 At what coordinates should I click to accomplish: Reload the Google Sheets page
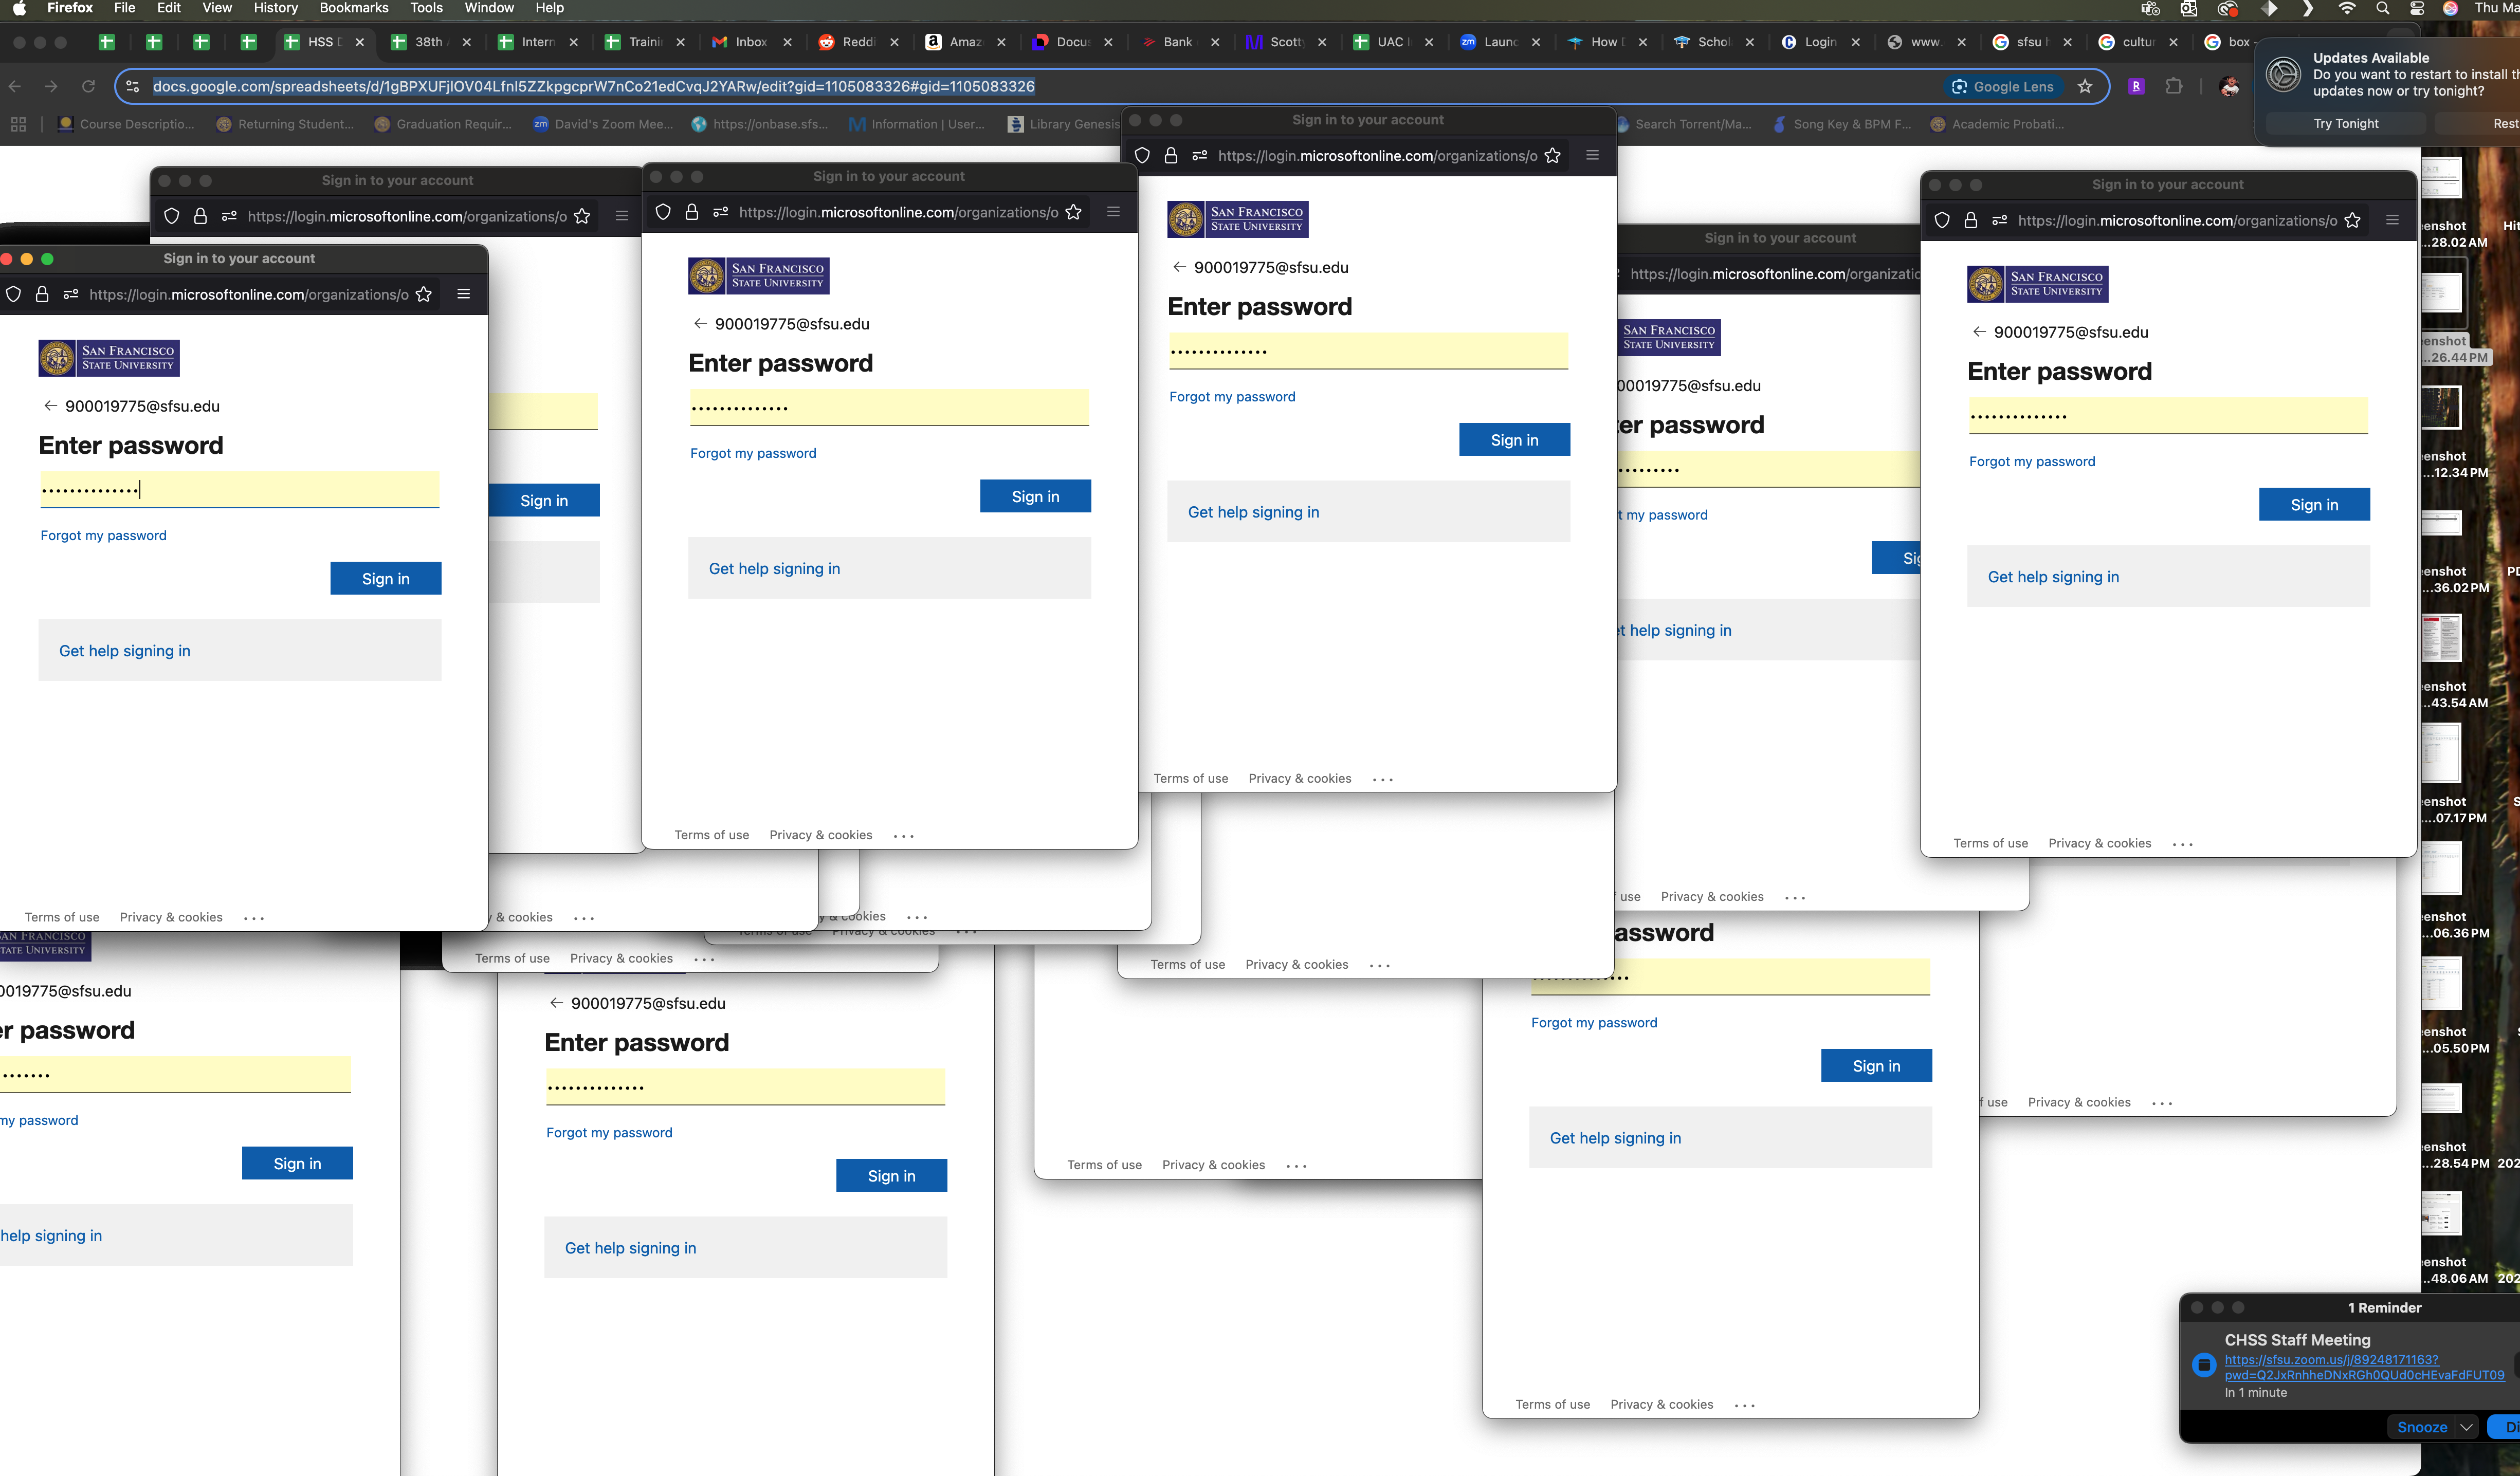click(88, 87)
